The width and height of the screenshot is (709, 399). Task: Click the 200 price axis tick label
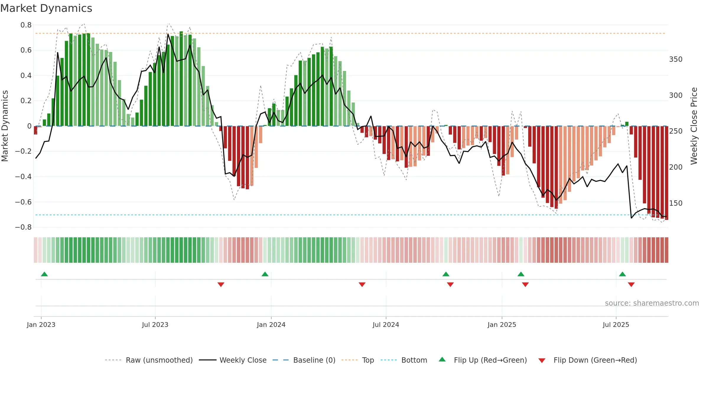(676, 167)
